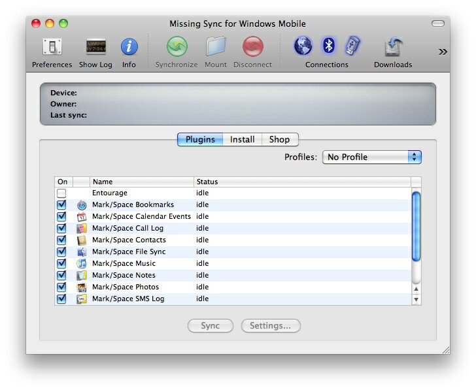476x390 pixels.
Task: Click the blue Info icon
Action: coord(129,46)
